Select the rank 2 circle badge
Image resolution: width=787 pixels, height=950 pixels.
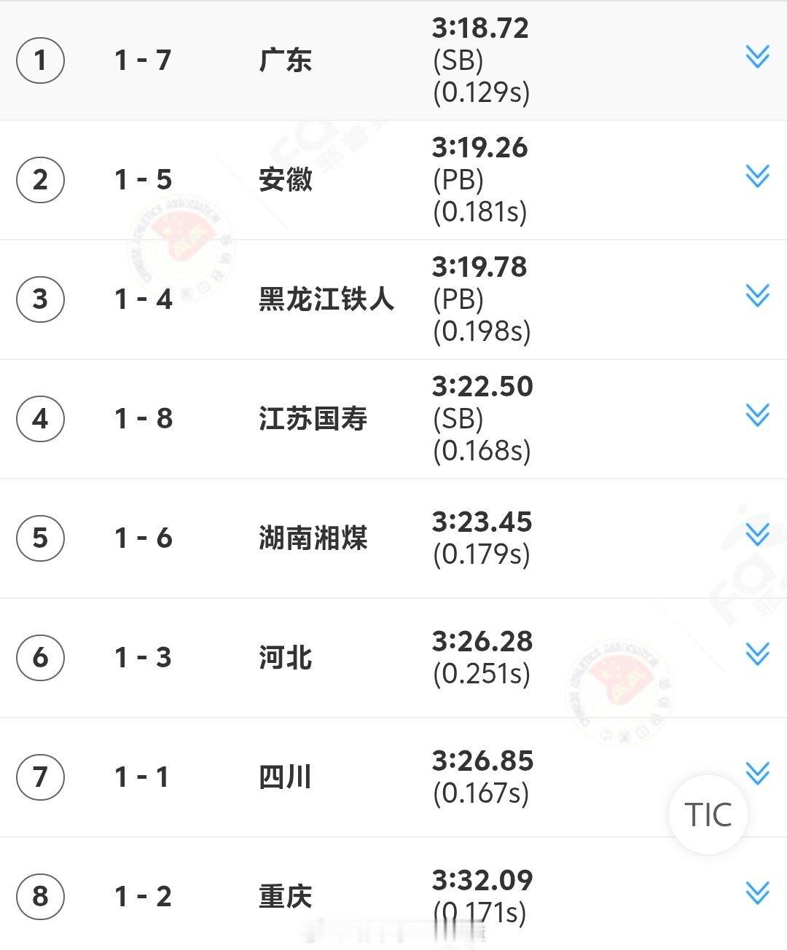[x=40, y=179]
